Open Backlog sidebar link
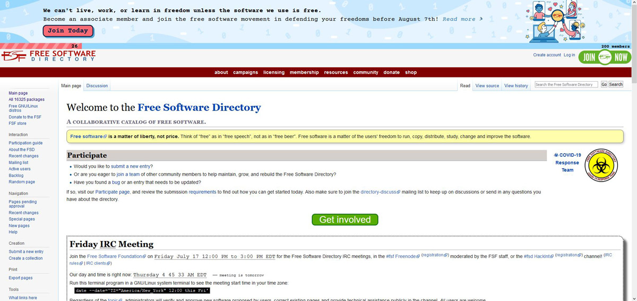Viewport: 637px width, 301px height. (16, 175)
